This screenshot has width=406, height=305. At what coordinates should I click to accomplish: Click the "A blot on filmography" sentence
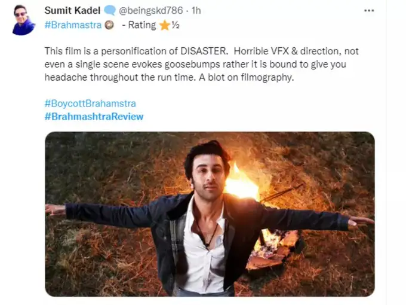(246, 77)
